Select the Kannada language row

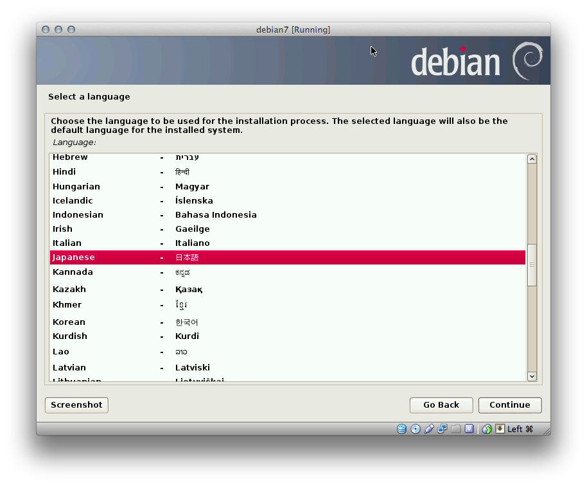pyautogui.click(x=288, y=272)
